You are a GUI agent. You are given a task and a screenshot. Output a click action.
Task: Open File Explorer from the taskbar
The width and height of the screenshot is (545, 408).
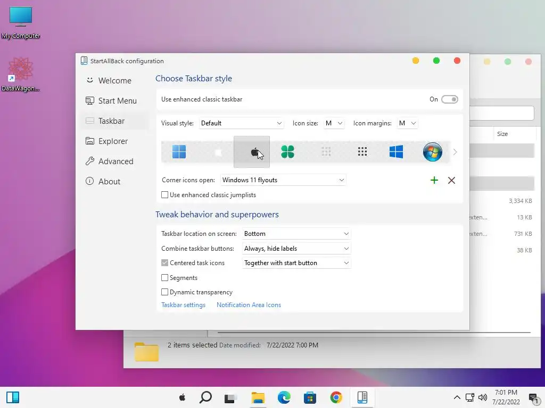tap(258, 397)
